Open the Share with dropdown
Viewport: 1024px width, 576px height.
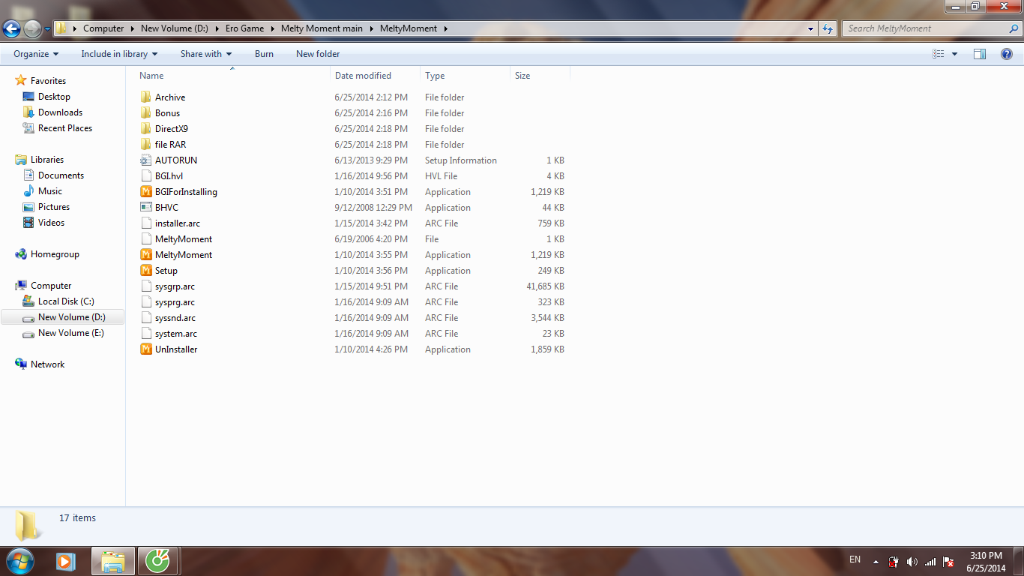pos(206,54)
